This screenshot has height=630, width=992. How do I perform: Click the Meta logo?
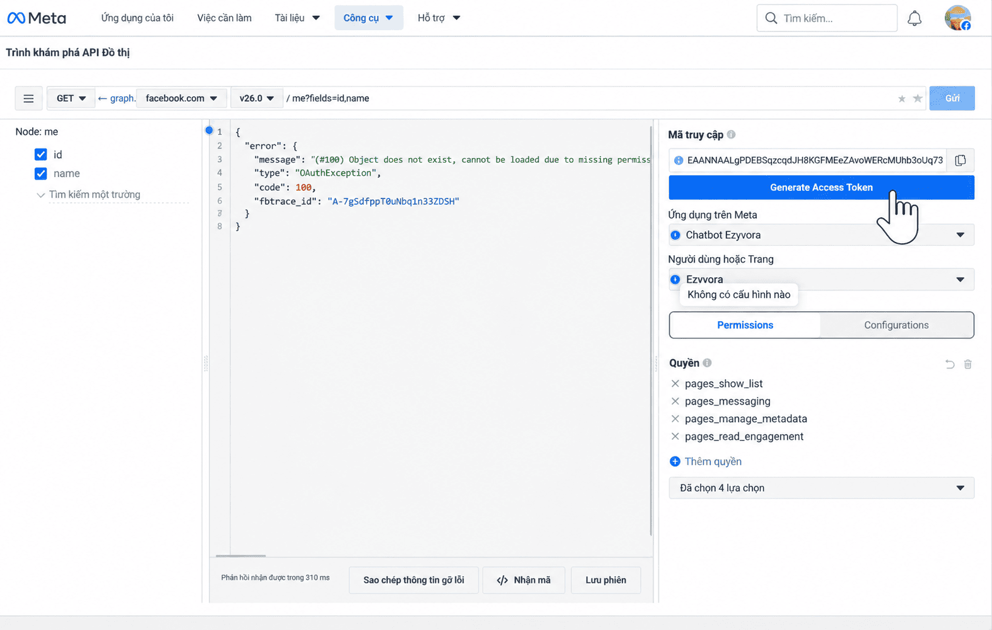click(x=37, y=18)
